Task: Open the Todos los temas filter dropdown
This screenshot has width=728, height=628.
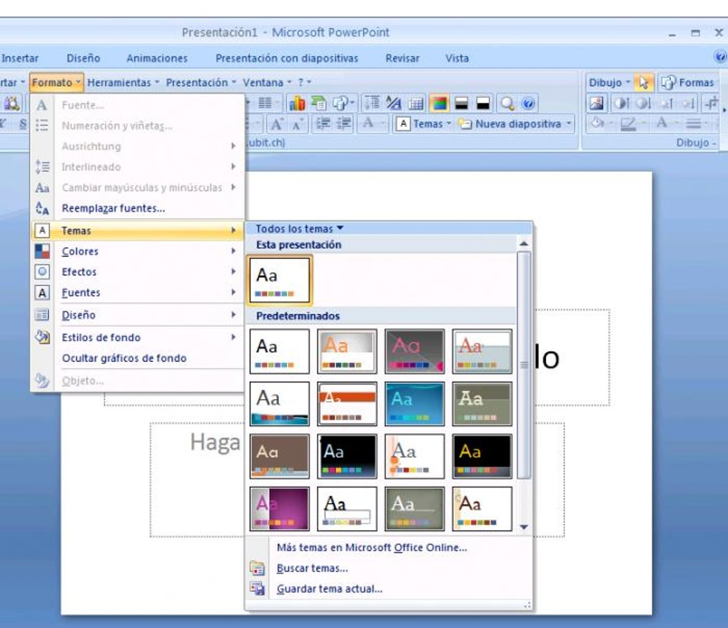Action: (x=300, y=228)
